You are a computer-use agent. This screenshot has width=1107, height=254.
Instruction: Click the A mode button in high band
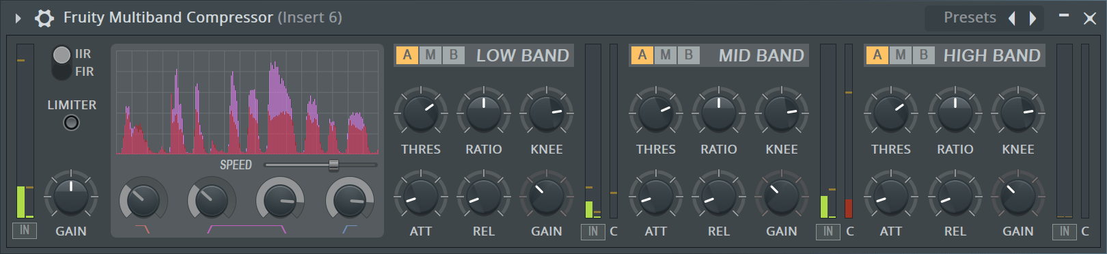tap(877, 55)
